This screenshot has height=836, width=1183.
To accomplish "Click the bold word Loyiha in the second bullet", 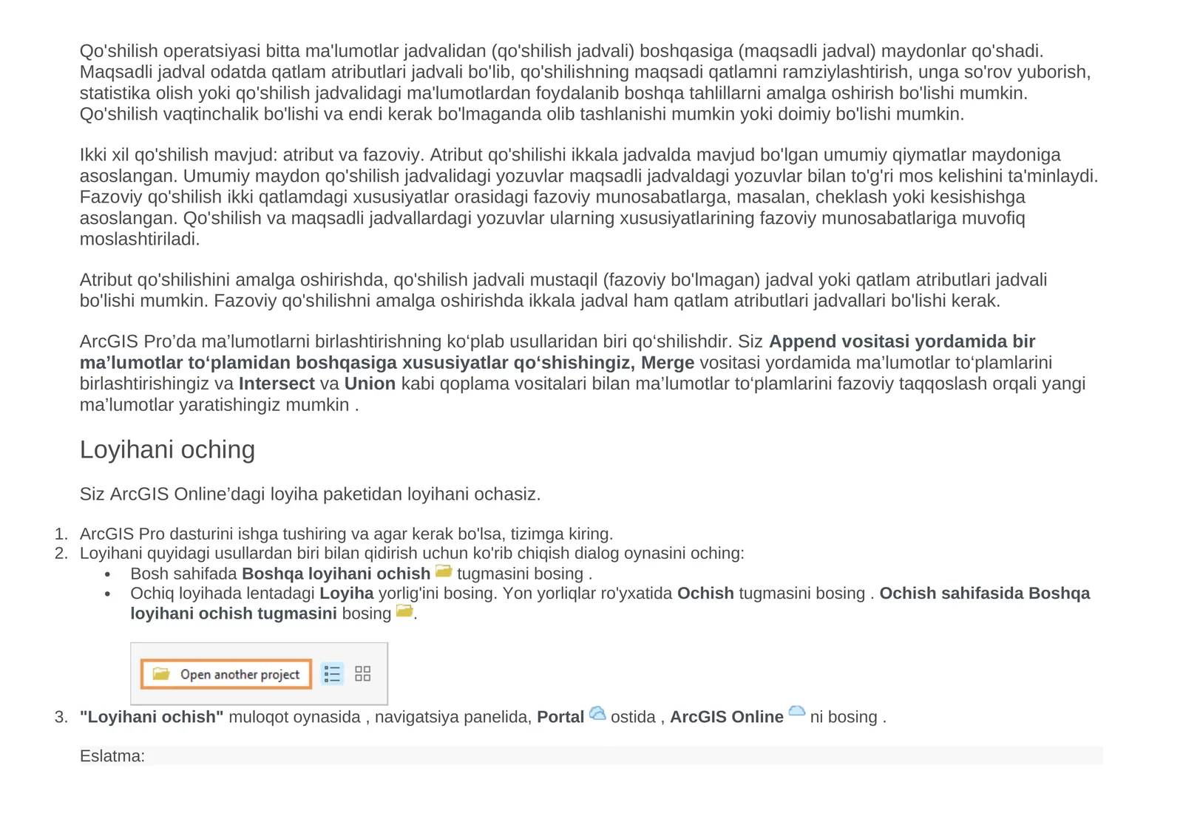I will click(x=347, y=594).
